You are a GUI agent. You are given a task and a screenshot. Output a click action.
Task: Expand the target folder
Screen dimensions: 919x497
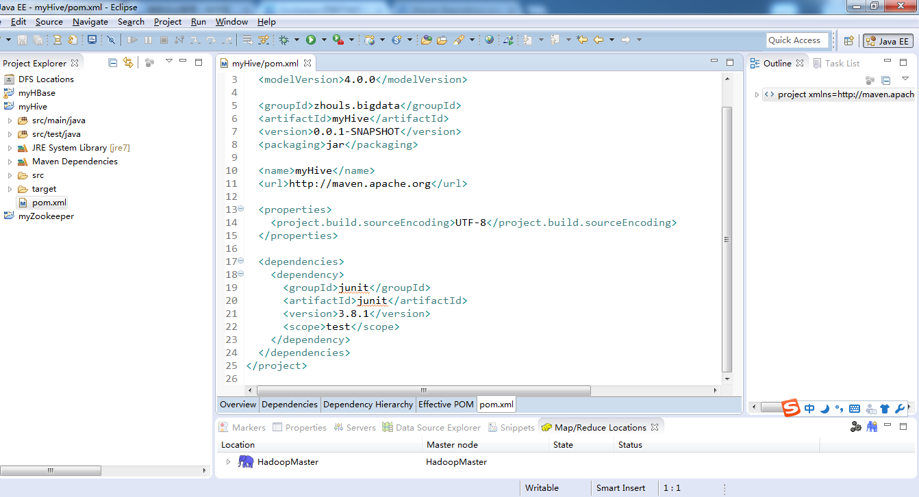point(10,189)
